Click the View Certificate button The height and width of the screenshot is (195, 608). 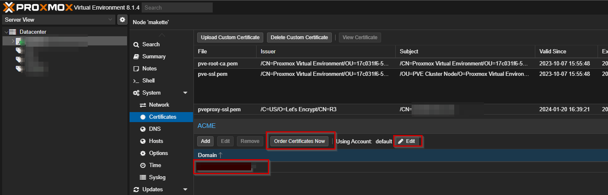click(360, 37)
